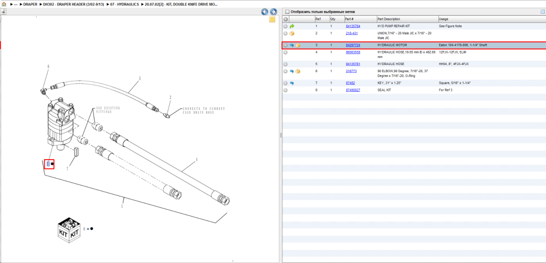Click box icon on 90 ELBOW row
The width and height of the screenshot is (546, 263).
click(x=298, y=71)
